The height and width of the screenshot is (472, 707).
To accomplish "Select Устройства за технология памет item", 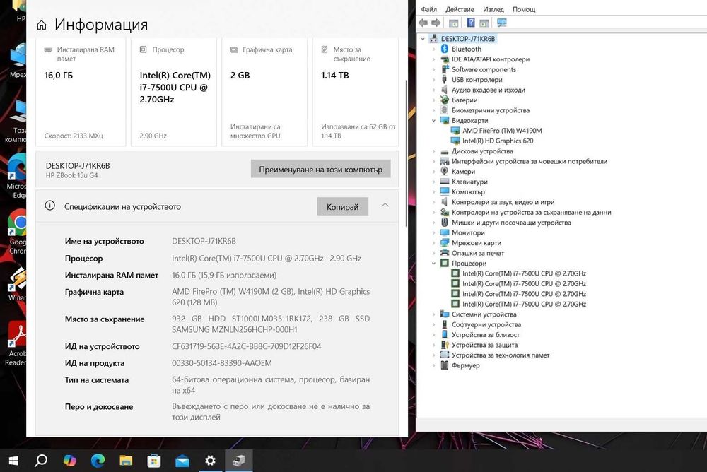I will 501,355.
